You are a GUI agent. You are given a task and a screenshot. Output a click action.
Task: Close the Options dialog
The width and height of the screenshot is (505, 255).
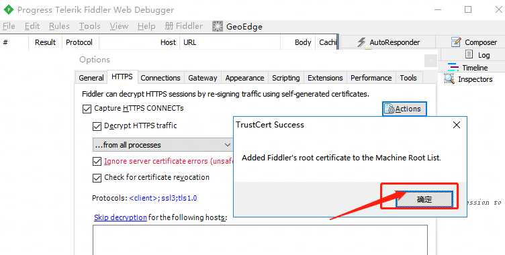point(430,60)
